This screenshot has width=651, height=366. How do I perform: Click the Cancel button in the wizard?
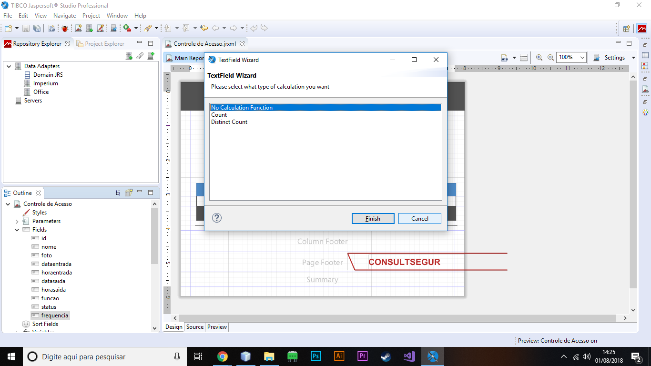[x=420, y=219]
